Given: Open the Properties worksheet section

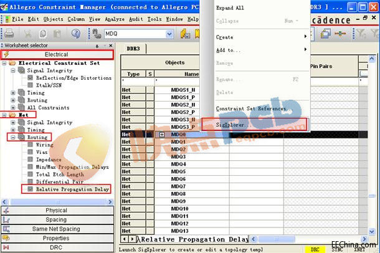Looking at the screenshot, I should pos(57,238).
